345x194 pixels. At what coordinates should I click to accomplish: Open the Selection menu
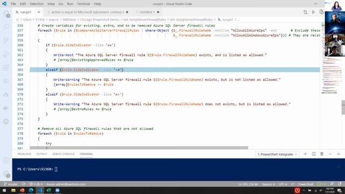coord(37,4)
